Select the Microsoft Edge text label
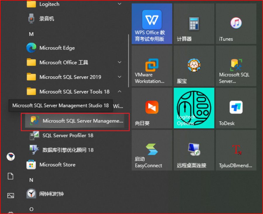This screenshot has width=263, height=214. click(57, 48)
